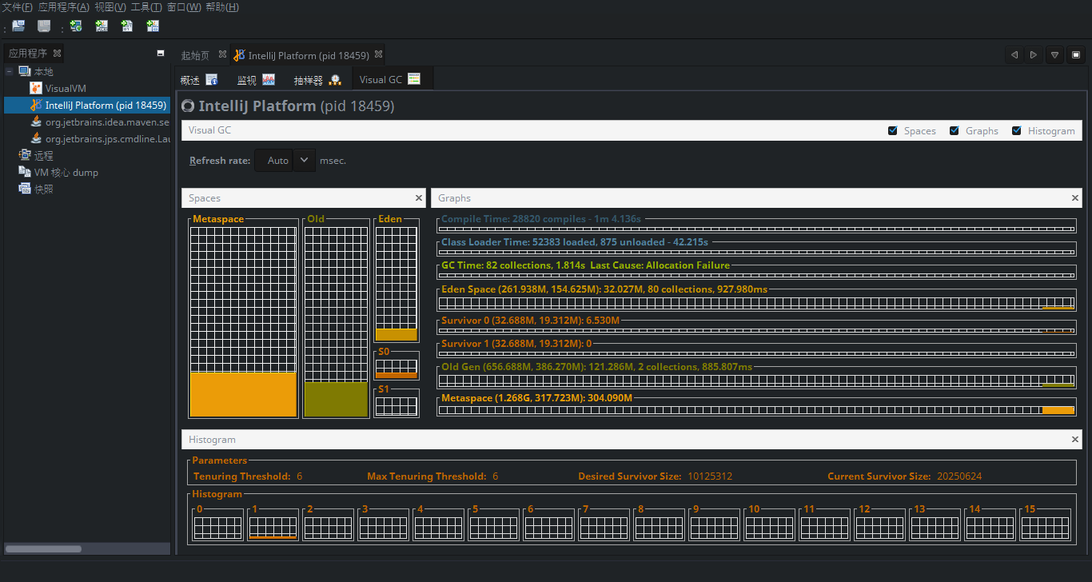Image resolution: width=1092 pixels, height=582 pixels.
Task: Open the 视图(V) menu
Action: click(x=110, y=7)
